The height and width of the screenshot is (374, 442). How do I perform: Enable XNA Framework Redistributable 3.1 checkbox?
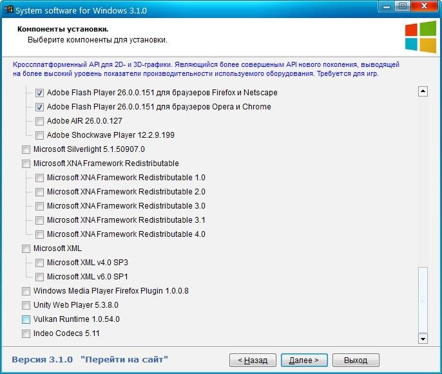39,220
